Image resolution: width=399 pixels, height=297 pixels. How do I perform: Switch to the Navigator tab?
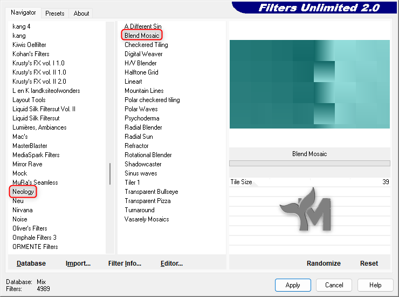23,12
